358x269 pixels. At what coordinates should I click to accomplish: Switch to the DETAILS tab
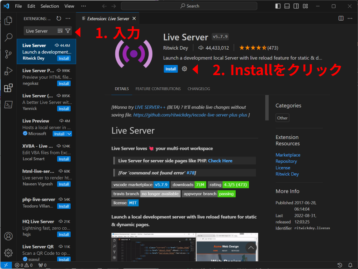122,89
